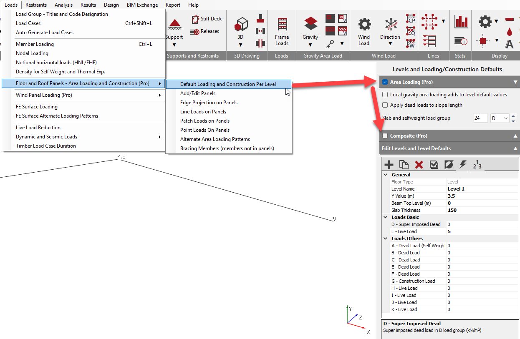Click the 1-2-3 renumber levels icon
The image size is (520, 339).
pyautogui.click(x=477, y=165)
